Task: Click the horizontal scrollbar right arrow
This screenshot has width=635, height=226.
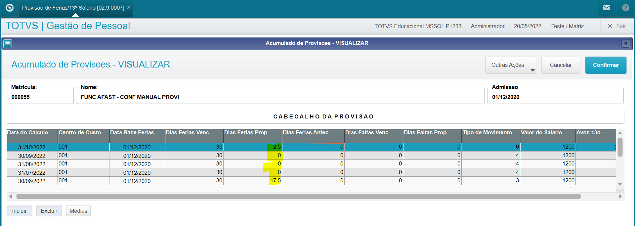Action: point(620,197)
